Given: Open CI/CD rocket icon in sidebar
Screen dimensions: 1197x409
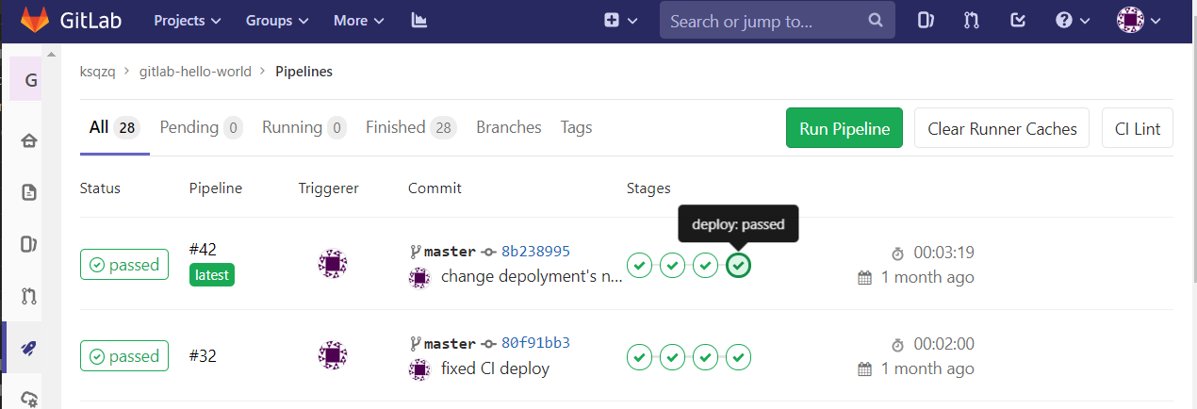Looking at the screenshot, I should tap(29, 349).
